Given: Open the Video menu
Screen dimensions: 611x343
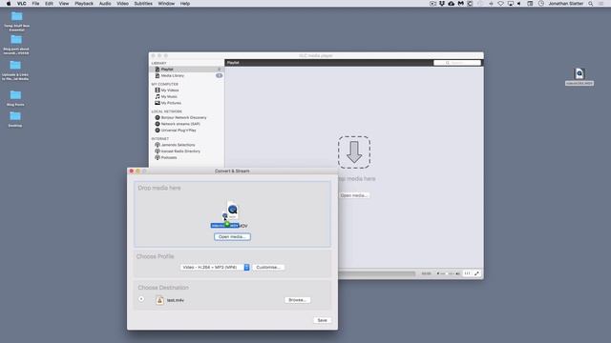Looking at the screenshot, I should pos(122,4).
